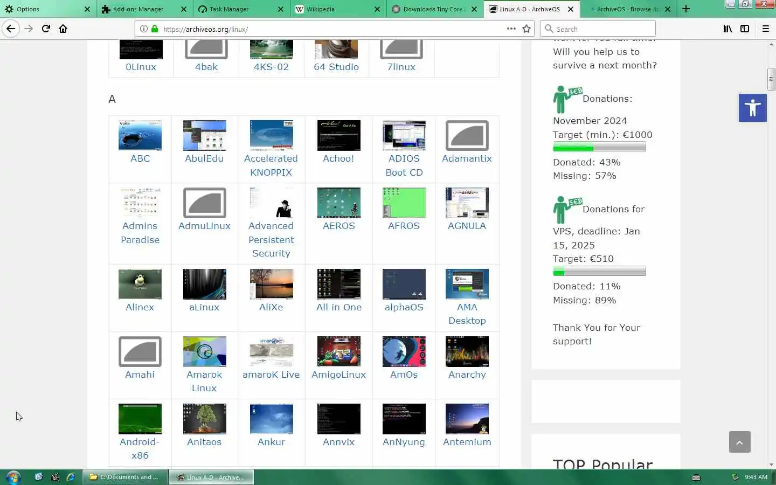This screenshot has width=776, height=485.
Task: Click the November donation progress bar
Action: 599,147
